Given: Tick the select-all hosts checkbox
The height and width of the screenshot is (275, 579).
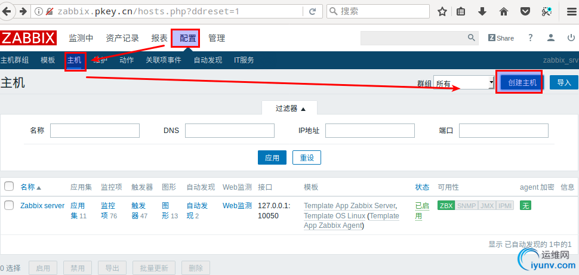Looking at the screenshot, I should [9, 186].
